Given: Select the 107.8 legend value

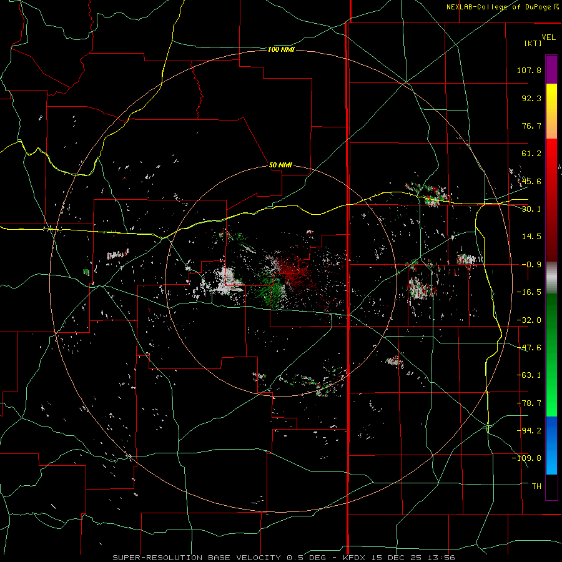Looking at the screenshot, I should click(529, 70).
